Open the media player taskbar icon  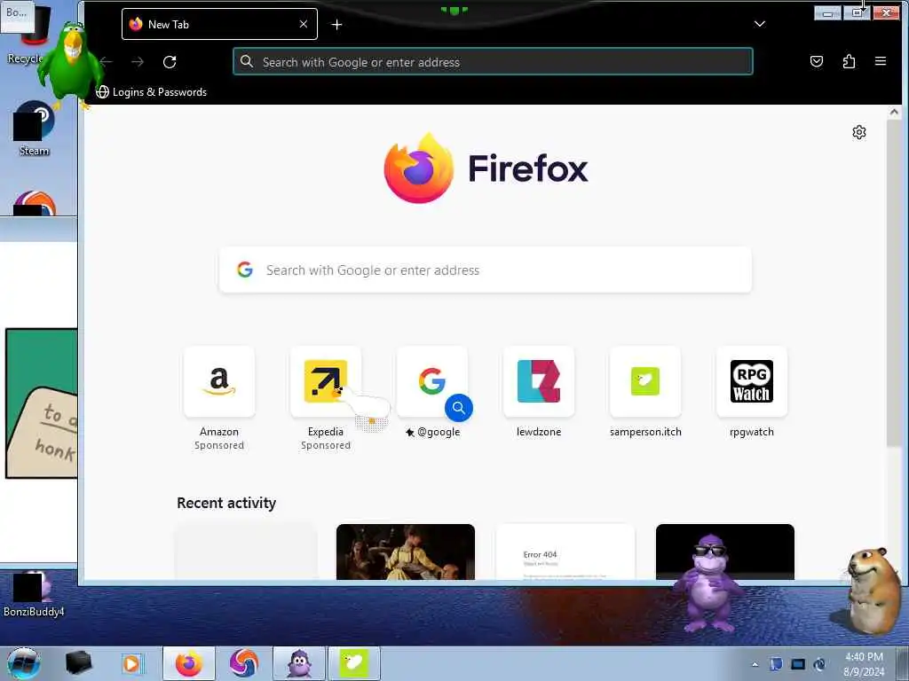[x=131, y=663]
